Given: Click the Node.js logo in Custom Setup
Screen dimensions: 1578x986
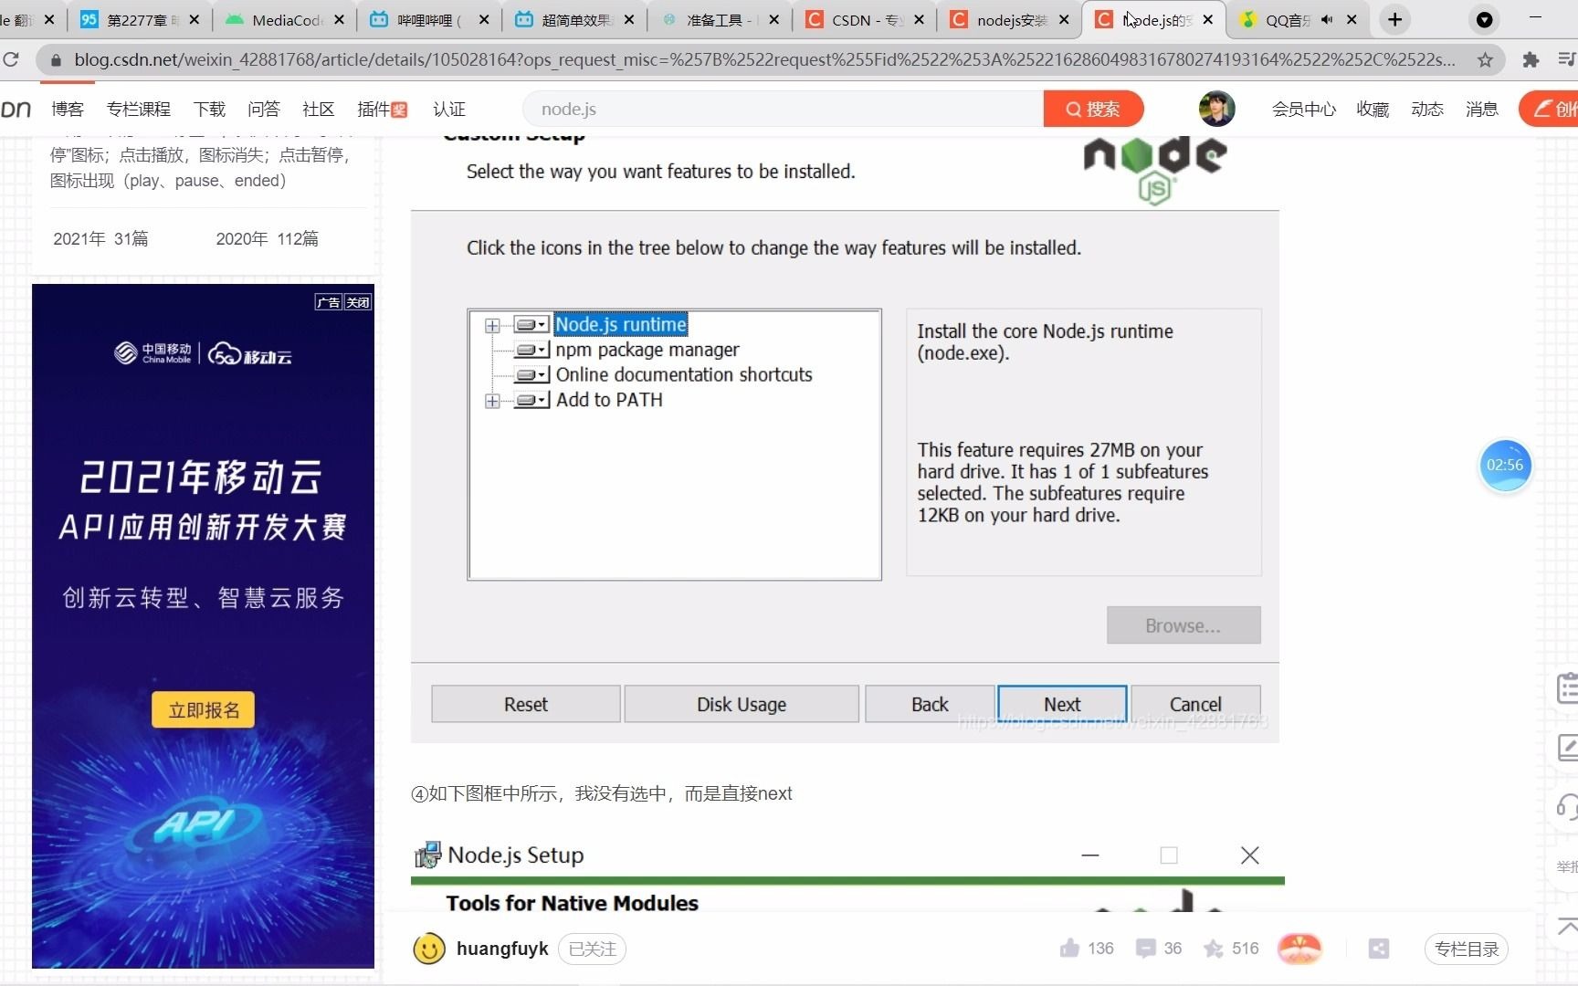Looking at the screenshot, I should 1154,169.
